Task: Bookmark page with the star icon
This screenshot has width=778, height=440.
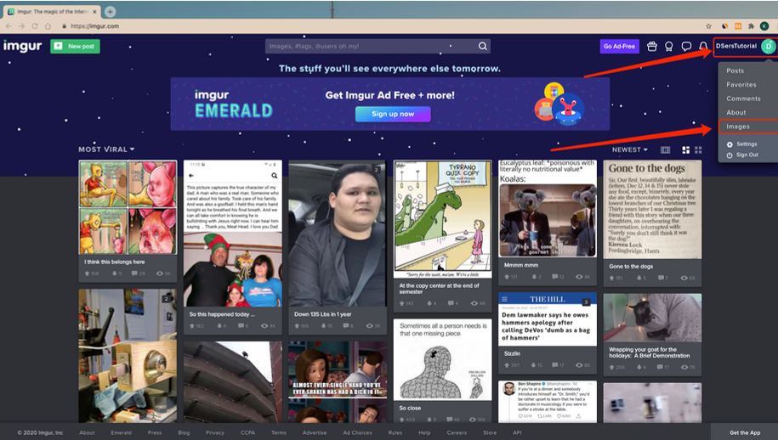Action: point(708,26)
